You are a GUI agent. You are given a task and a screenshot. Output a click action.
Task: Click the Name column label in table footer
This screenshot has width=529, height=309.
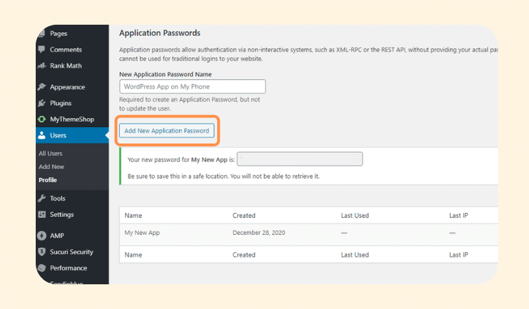[133, 255]
